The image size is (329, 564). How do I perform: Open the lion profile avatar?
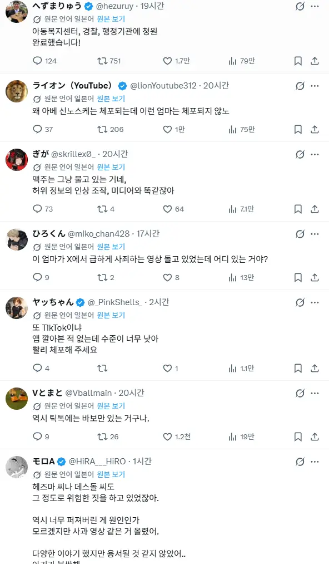coord(17,91)
